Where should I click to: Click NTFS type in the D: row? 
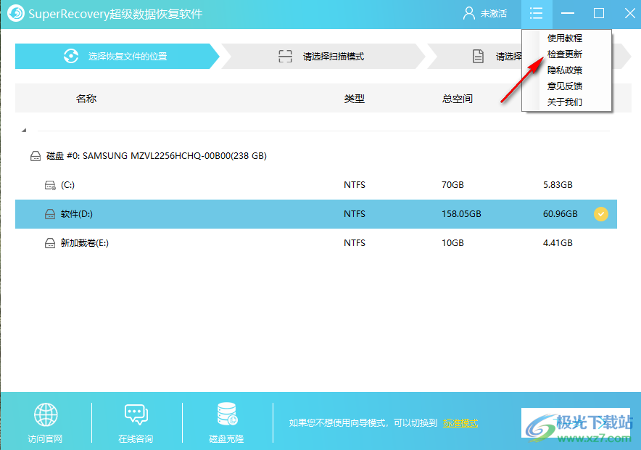[x=355, y=214]
